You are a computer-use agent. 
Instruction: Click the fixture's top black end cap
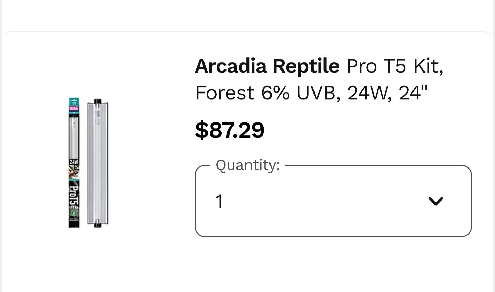[98, 101]
